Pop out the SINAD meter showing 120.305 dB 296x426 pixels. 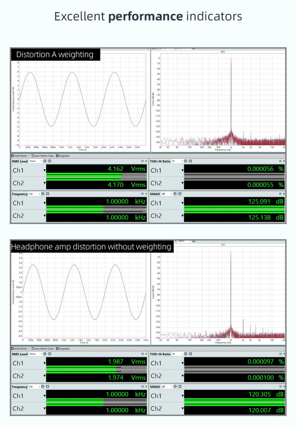(x=280, y=387)
